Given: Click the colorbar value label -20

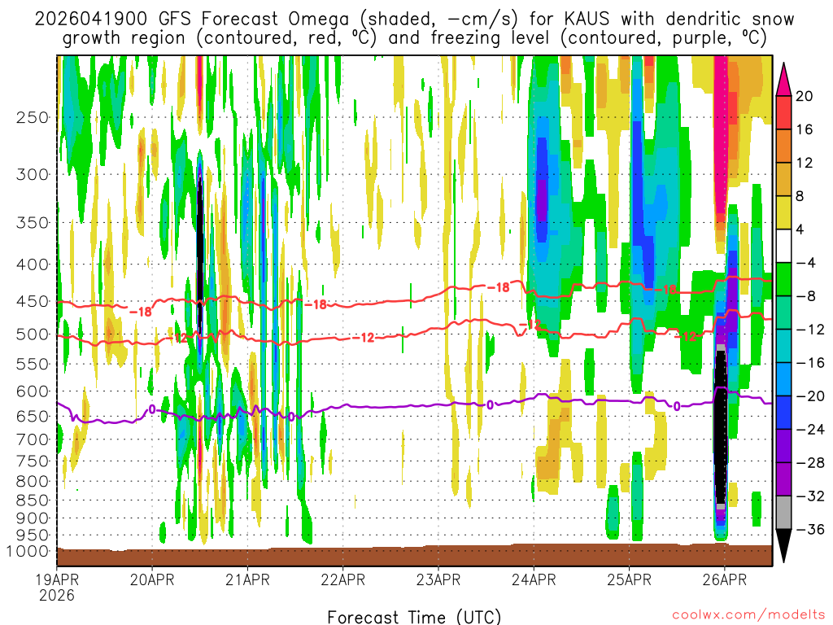Looking at the screenshot, I should point(810,396).
